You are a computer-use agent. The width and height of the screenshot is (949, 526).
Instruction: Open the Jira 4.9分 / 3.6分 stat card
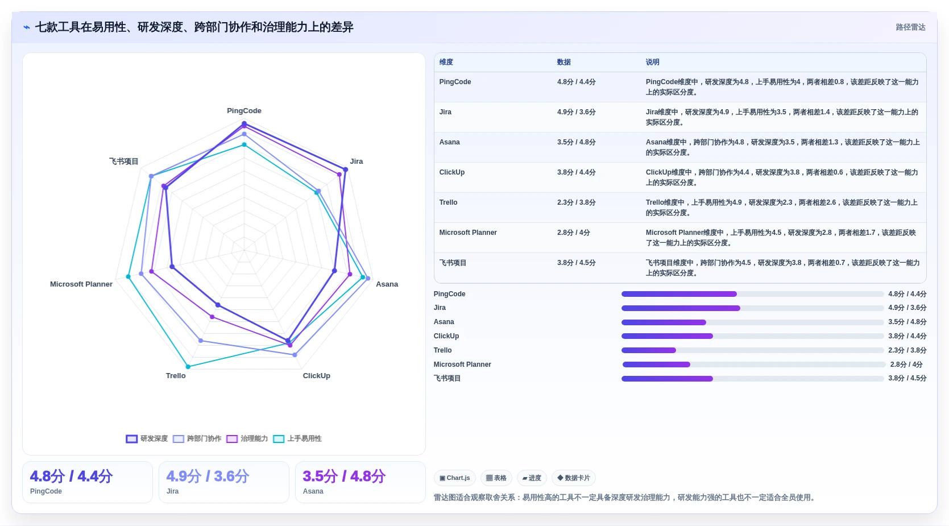coord(224,482)
